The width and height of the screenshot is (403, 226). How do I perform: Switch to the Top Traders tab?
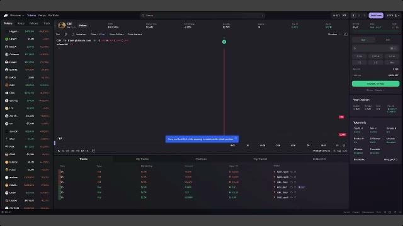(x=260, y=159)
